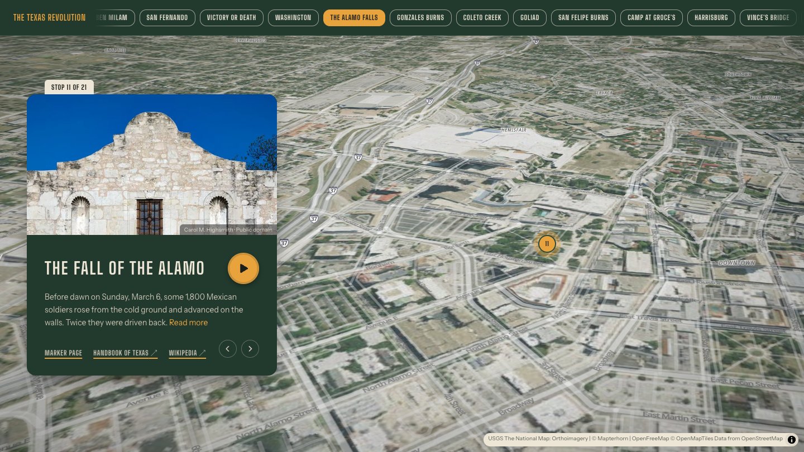The width and height of the screenshot is (804, 452).
Task: Jump to the Harrisburg stop
Action: point(711,18)
